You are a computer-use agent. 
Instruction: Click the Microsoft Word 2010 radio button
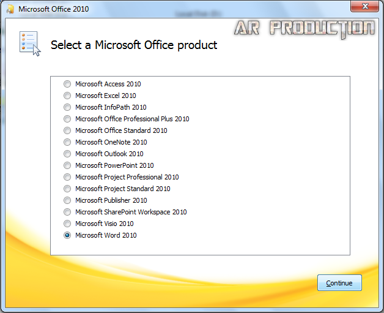[67, 235]
